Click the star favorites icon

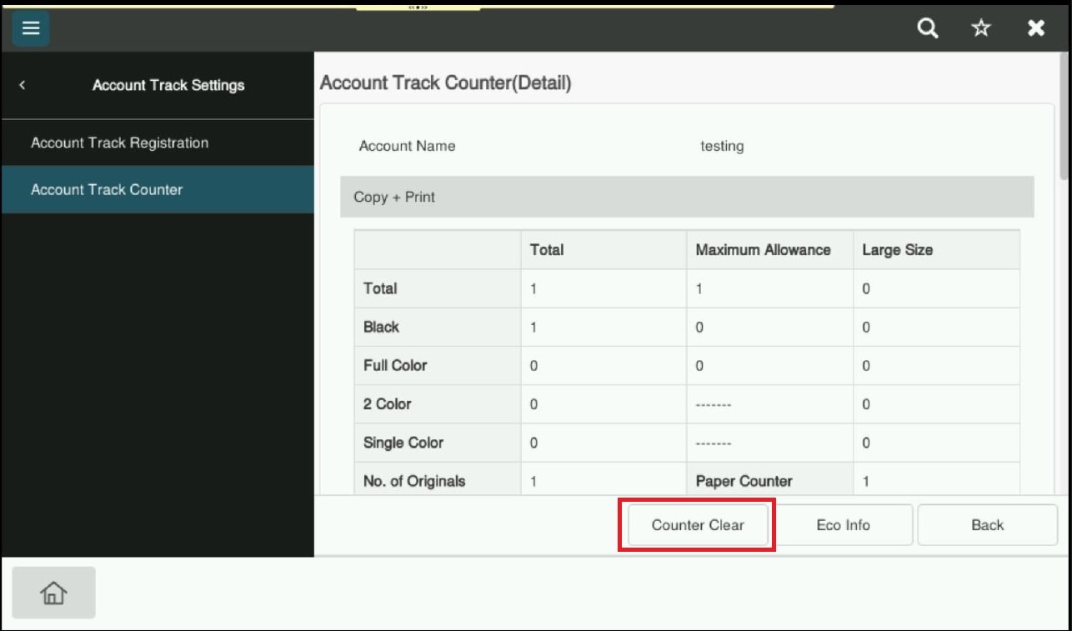click(x=981, y=28)
